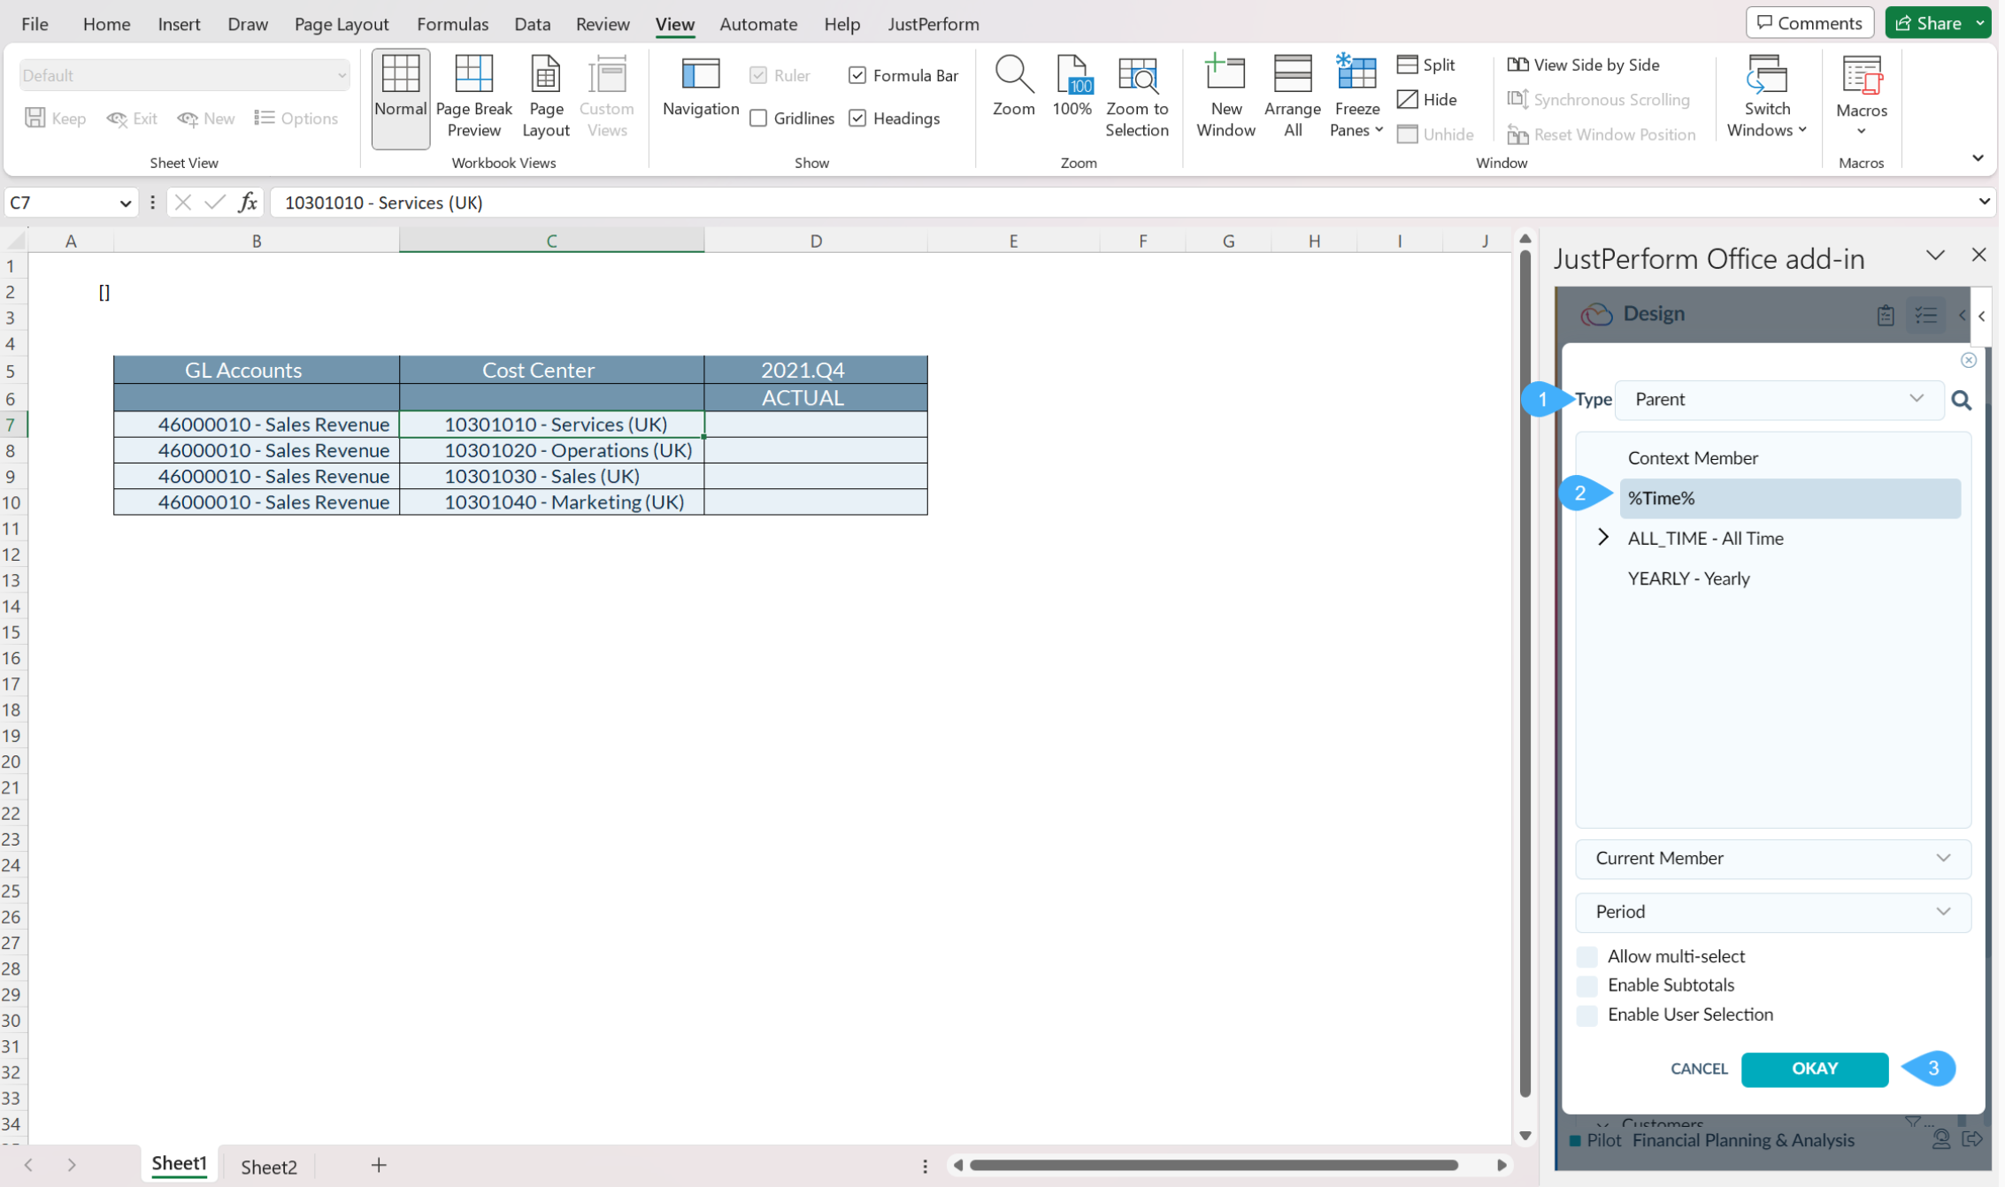Viewport: 2005px width, 1187px height.
Task: Open the Period dropdown
Action: point(1772,912)
